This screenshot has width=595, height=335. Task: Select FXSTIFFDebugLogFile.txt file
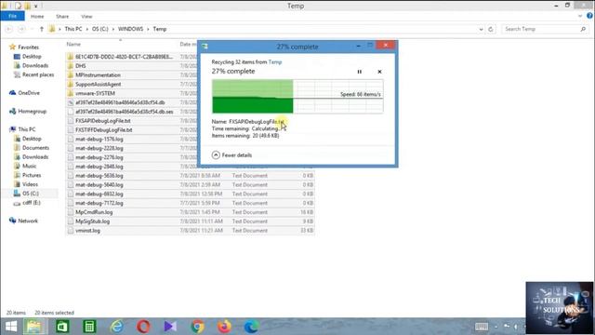(x=103, y=129)
